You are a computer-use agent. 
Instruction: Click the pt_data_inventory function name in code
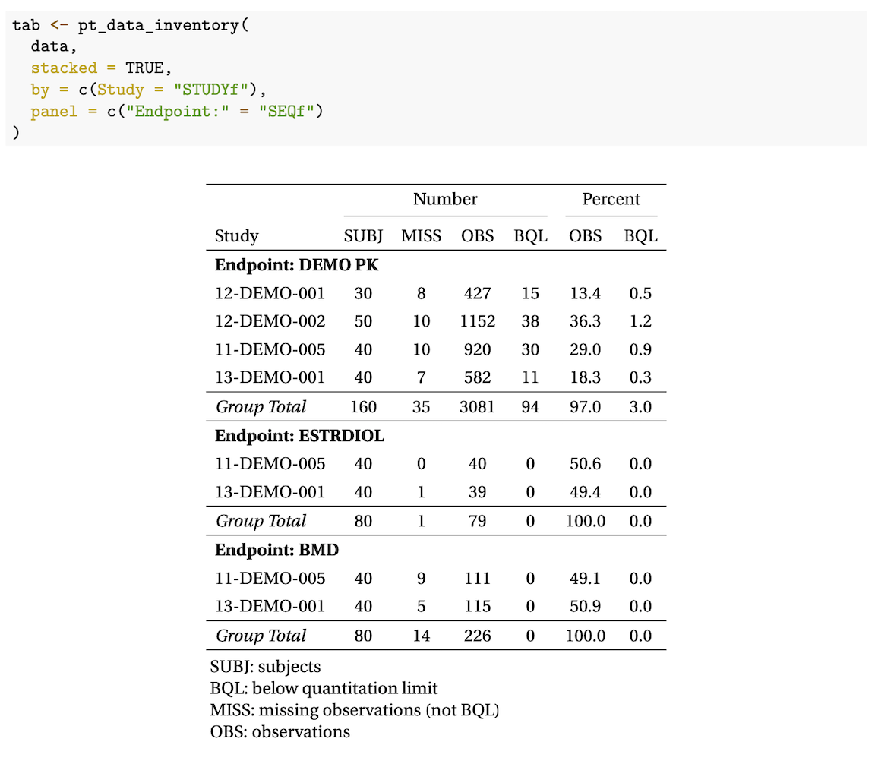[158, 24]
